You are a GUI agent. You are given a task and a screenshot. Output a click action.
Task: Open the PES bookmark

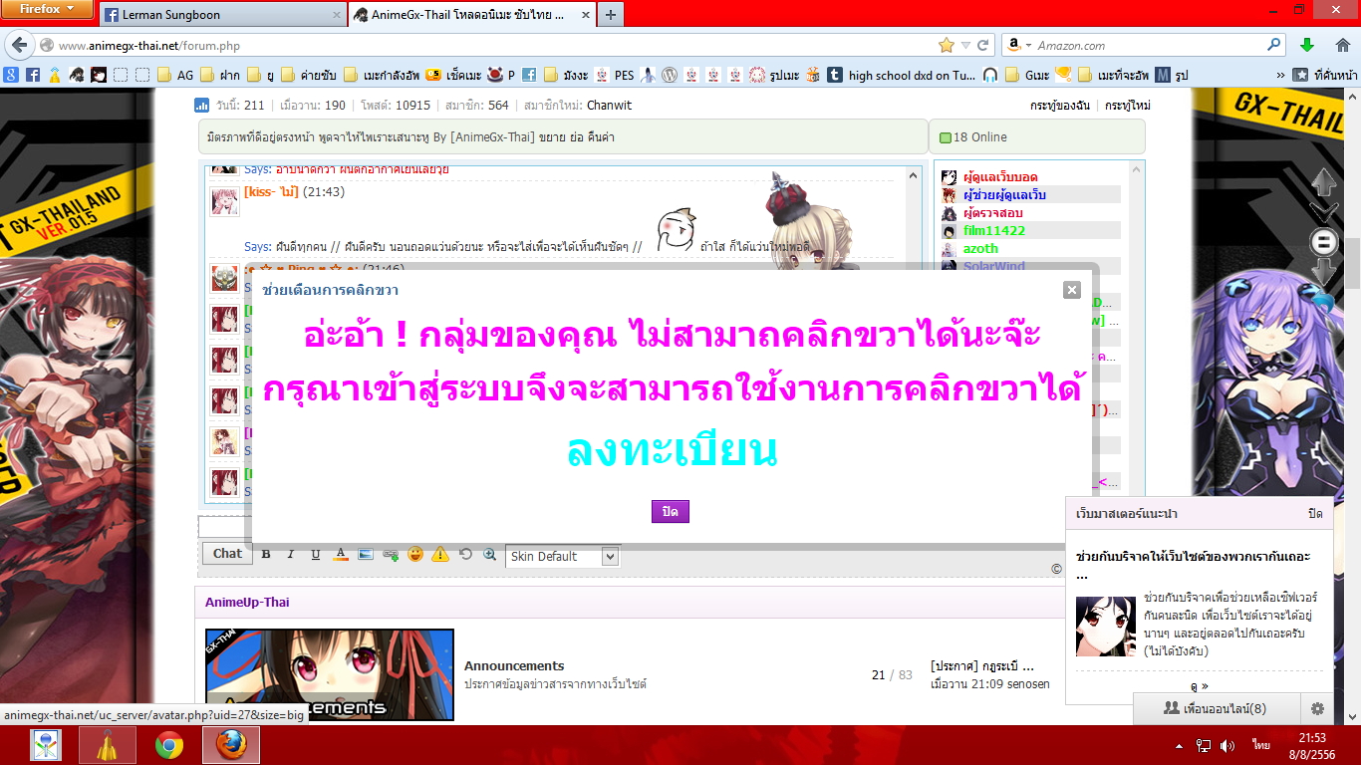[615, 75]
